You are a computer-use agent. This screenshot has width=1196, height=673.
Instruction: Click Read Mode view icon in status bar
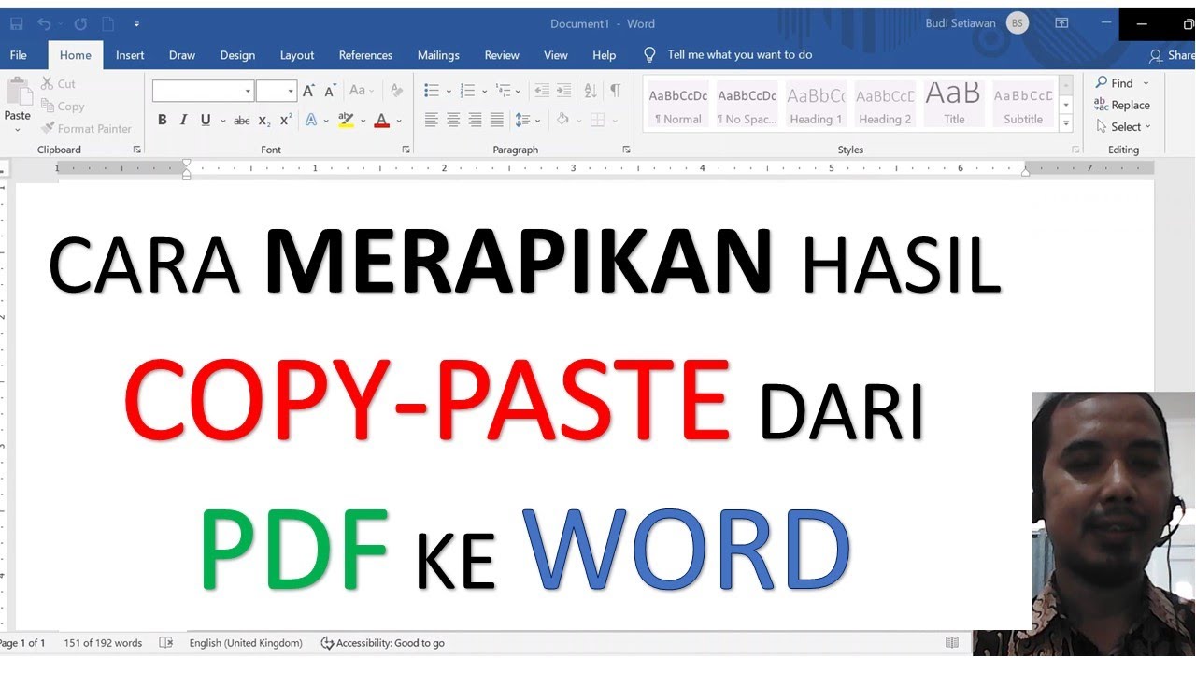click(x=952, y=643)
